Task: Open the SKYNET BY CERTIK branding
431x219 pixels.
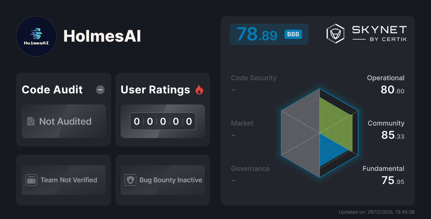Action: tap(378, 33)
